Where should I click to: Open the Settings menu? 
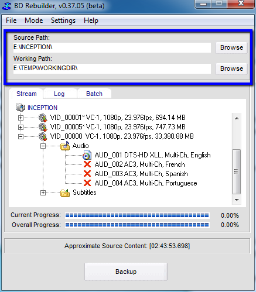tap(63, 20)
